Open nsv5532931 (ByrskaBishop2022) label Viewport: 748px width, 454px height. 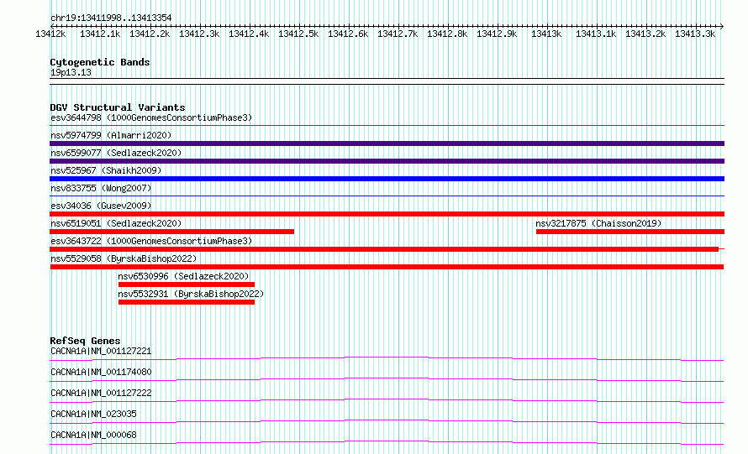191,294
